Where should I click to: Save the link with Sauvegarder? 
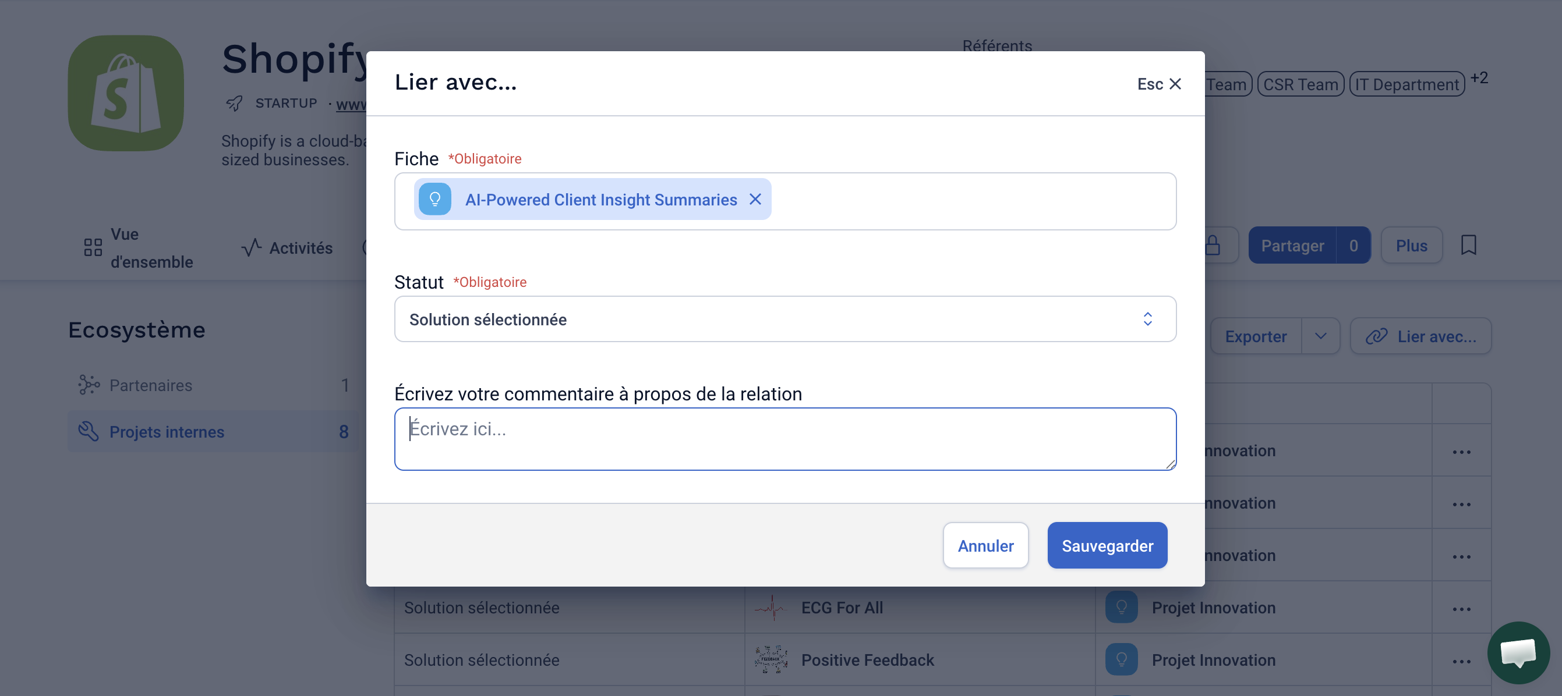[x=1107, y=545]
